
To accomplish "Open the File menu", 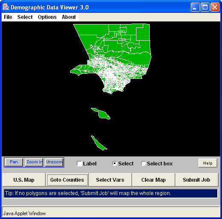I will 8,17.
